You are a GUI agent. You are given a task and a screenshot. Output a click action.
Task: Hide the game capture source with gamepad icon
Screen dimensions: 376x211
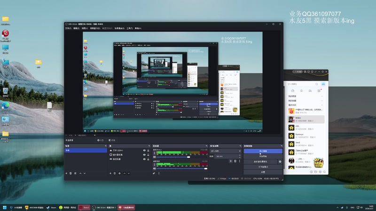(x=144, y=159)
